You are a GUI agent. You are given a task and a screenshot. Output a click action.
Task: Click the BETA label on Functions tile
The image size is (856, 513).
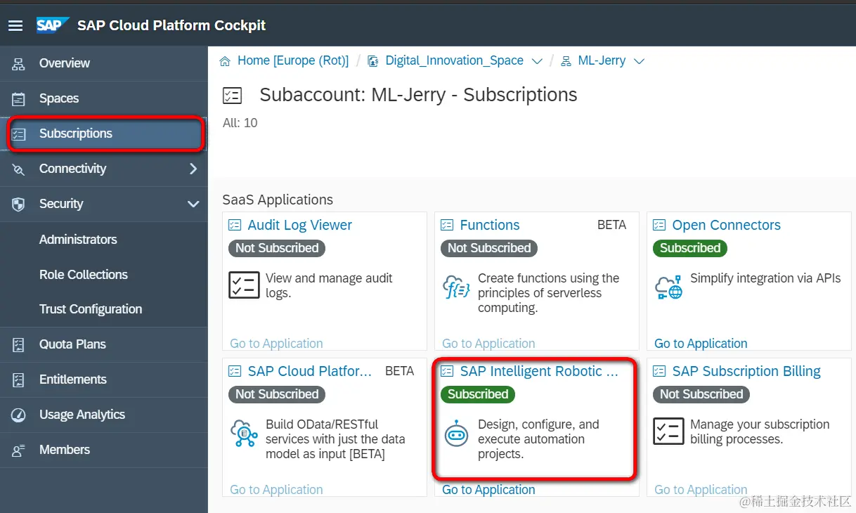(611, 225)
